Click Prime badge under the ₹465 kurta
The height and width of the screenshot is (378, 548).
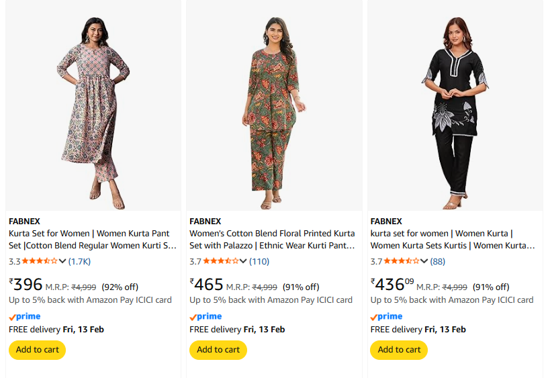205,316
